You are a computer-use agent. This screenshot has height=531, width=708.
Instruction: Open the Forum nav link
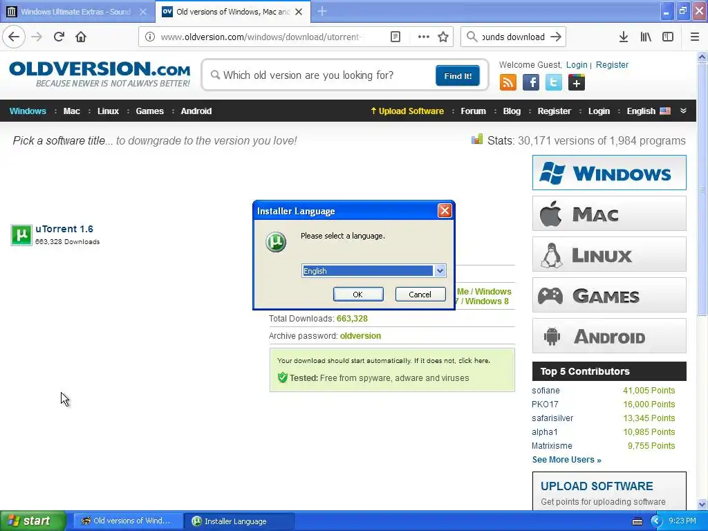[473, 111]
